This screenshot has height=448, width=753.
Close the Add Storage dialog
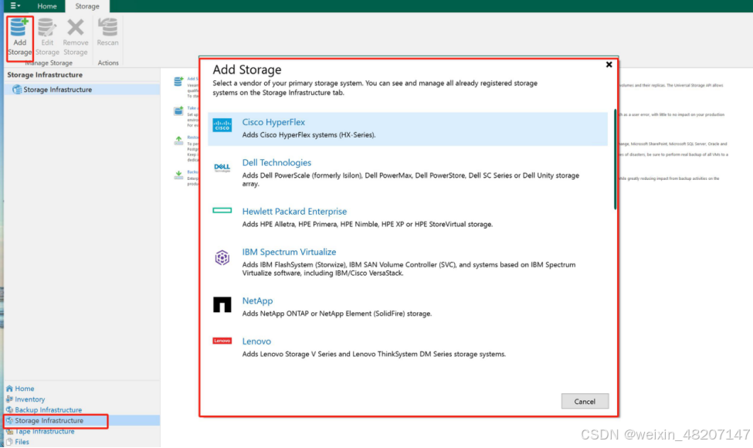609,64
